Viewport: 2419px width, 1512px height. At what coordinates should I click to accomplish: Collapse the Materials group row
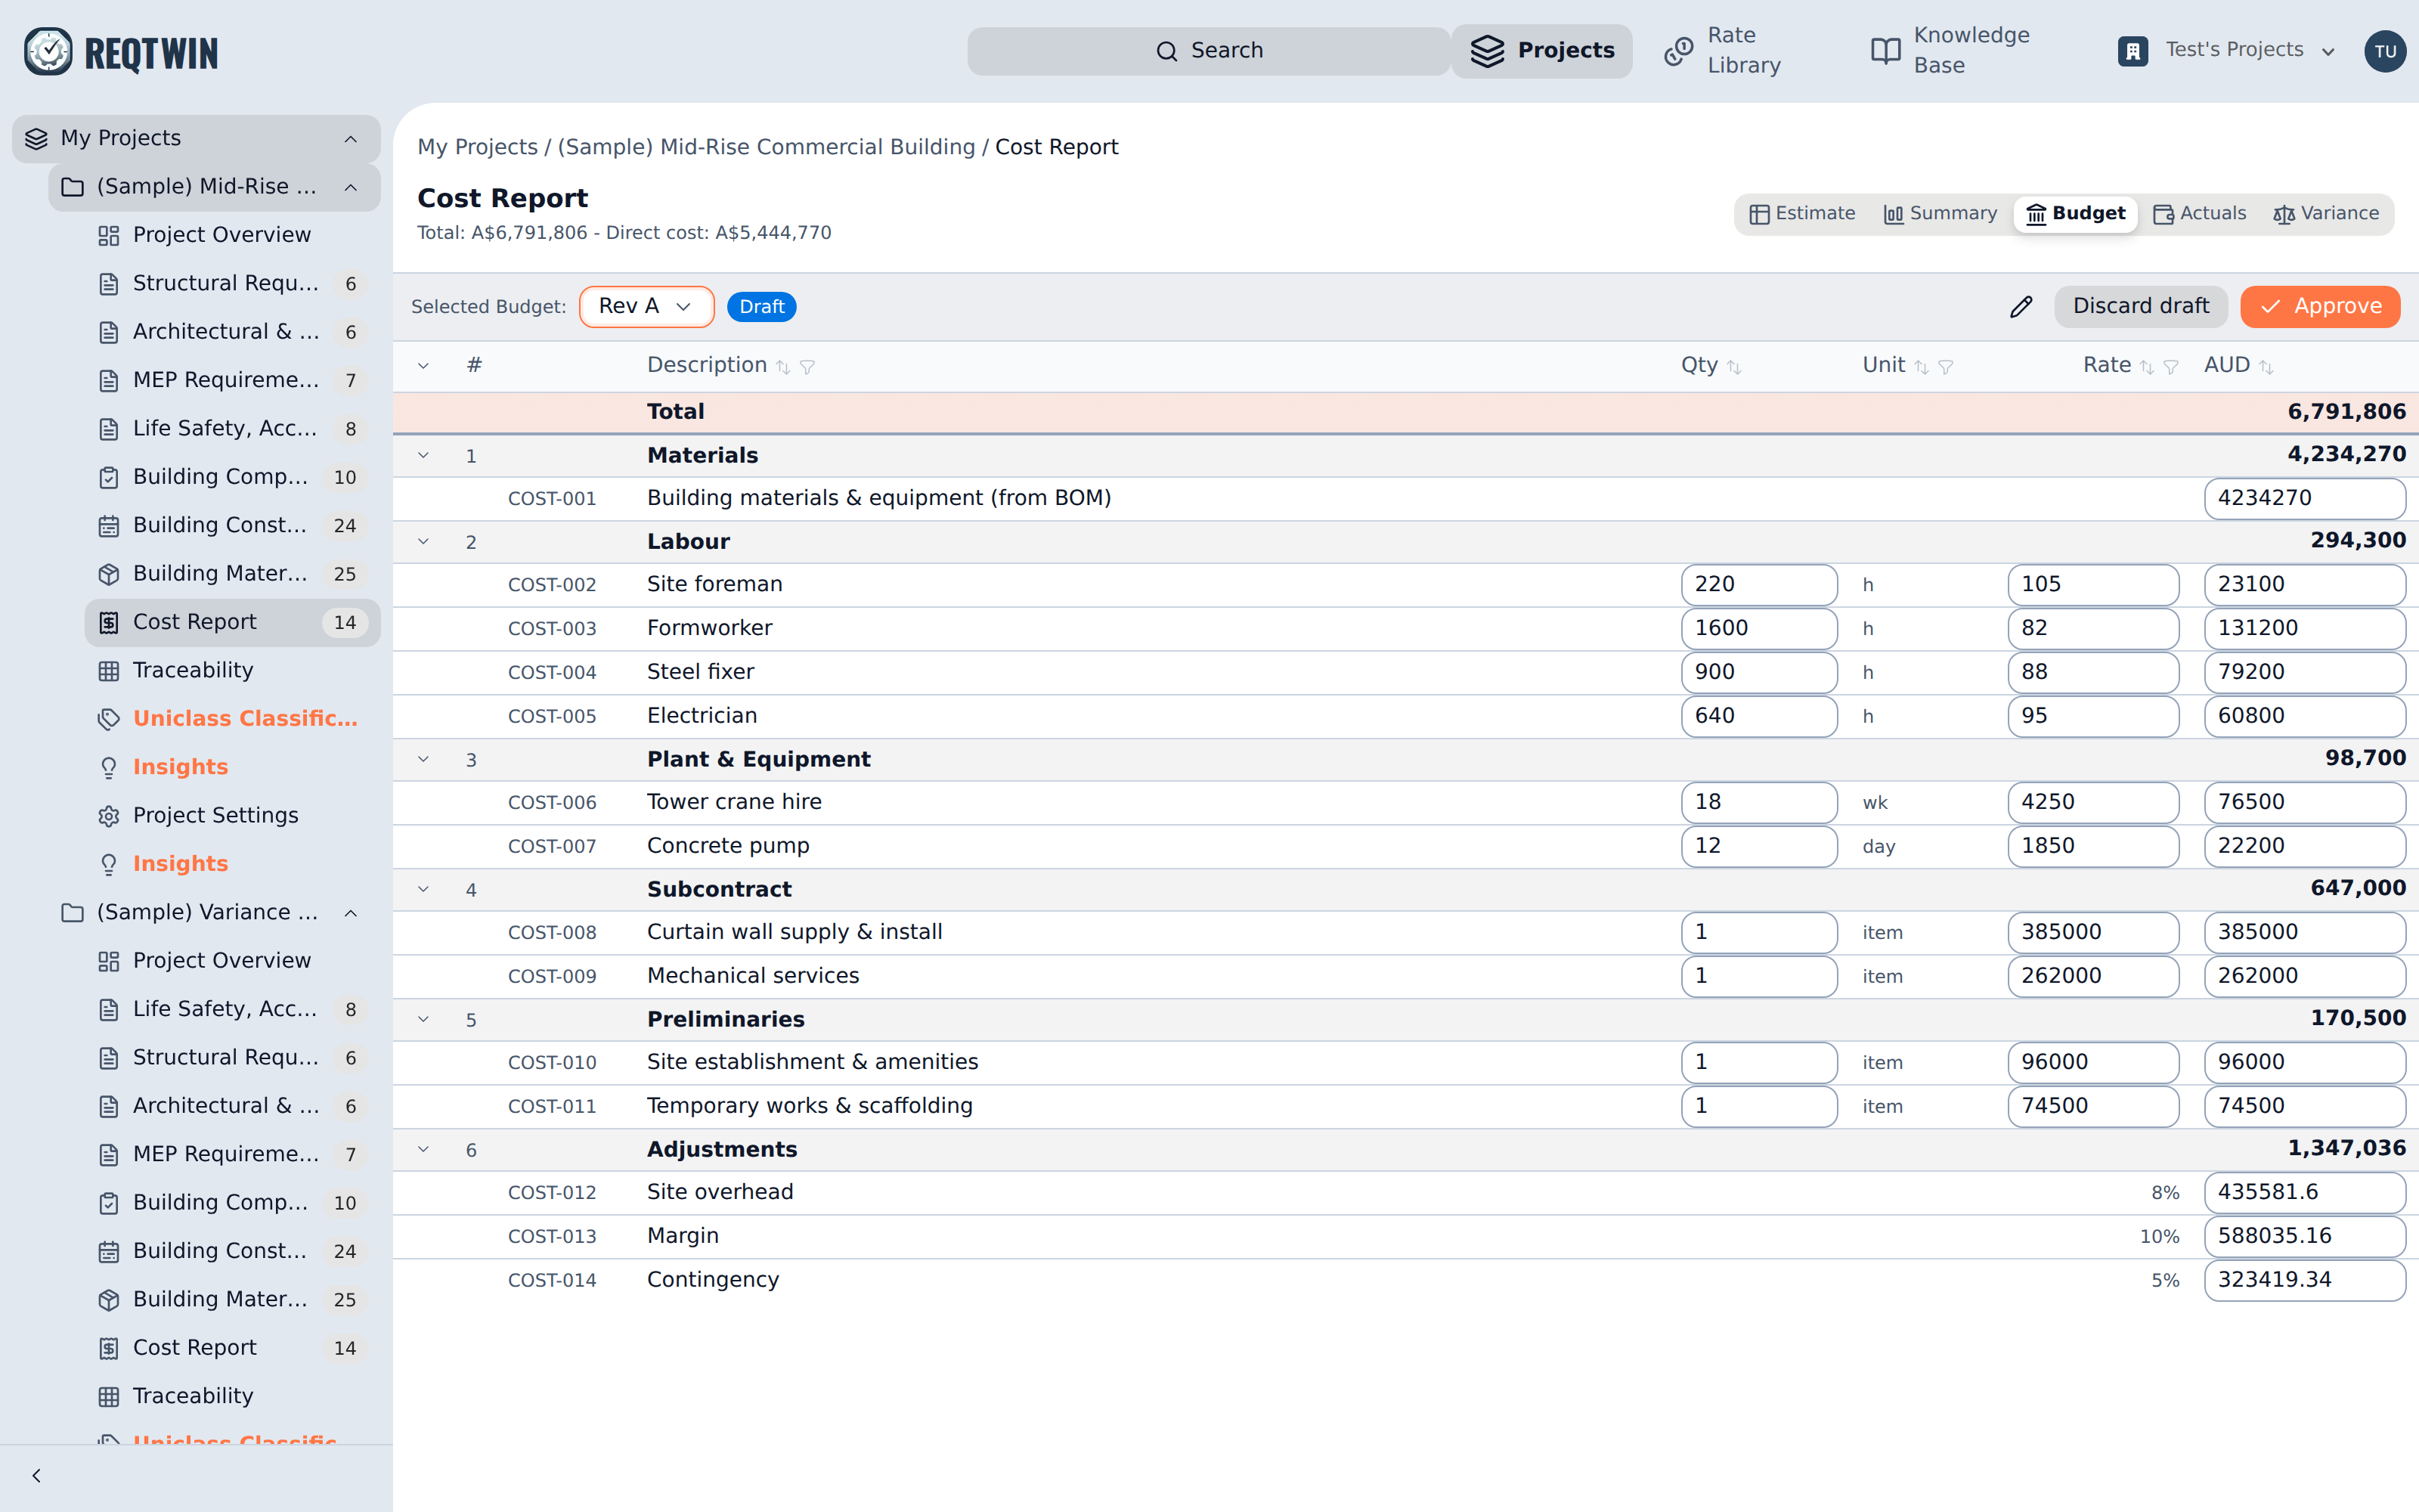click(x=423, y=455)
